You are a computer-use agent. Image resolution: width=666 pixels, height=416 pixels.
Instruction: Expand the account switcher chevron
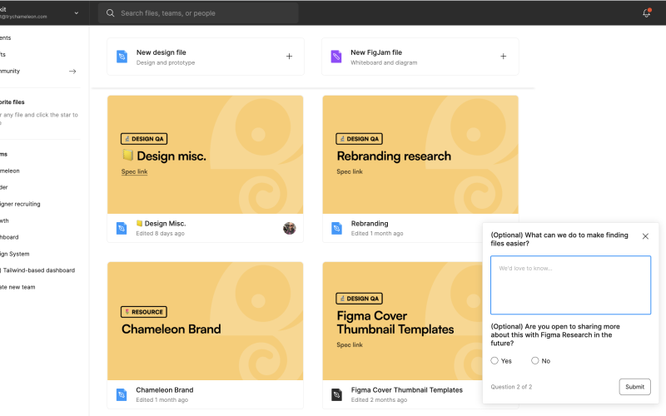tap(77, 13)
